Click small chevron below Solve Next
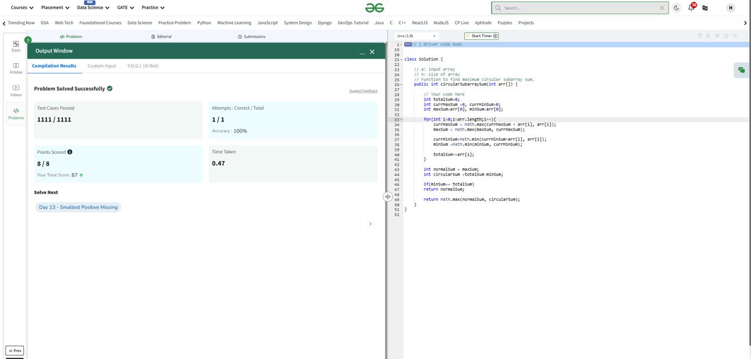 click(370, 223)
